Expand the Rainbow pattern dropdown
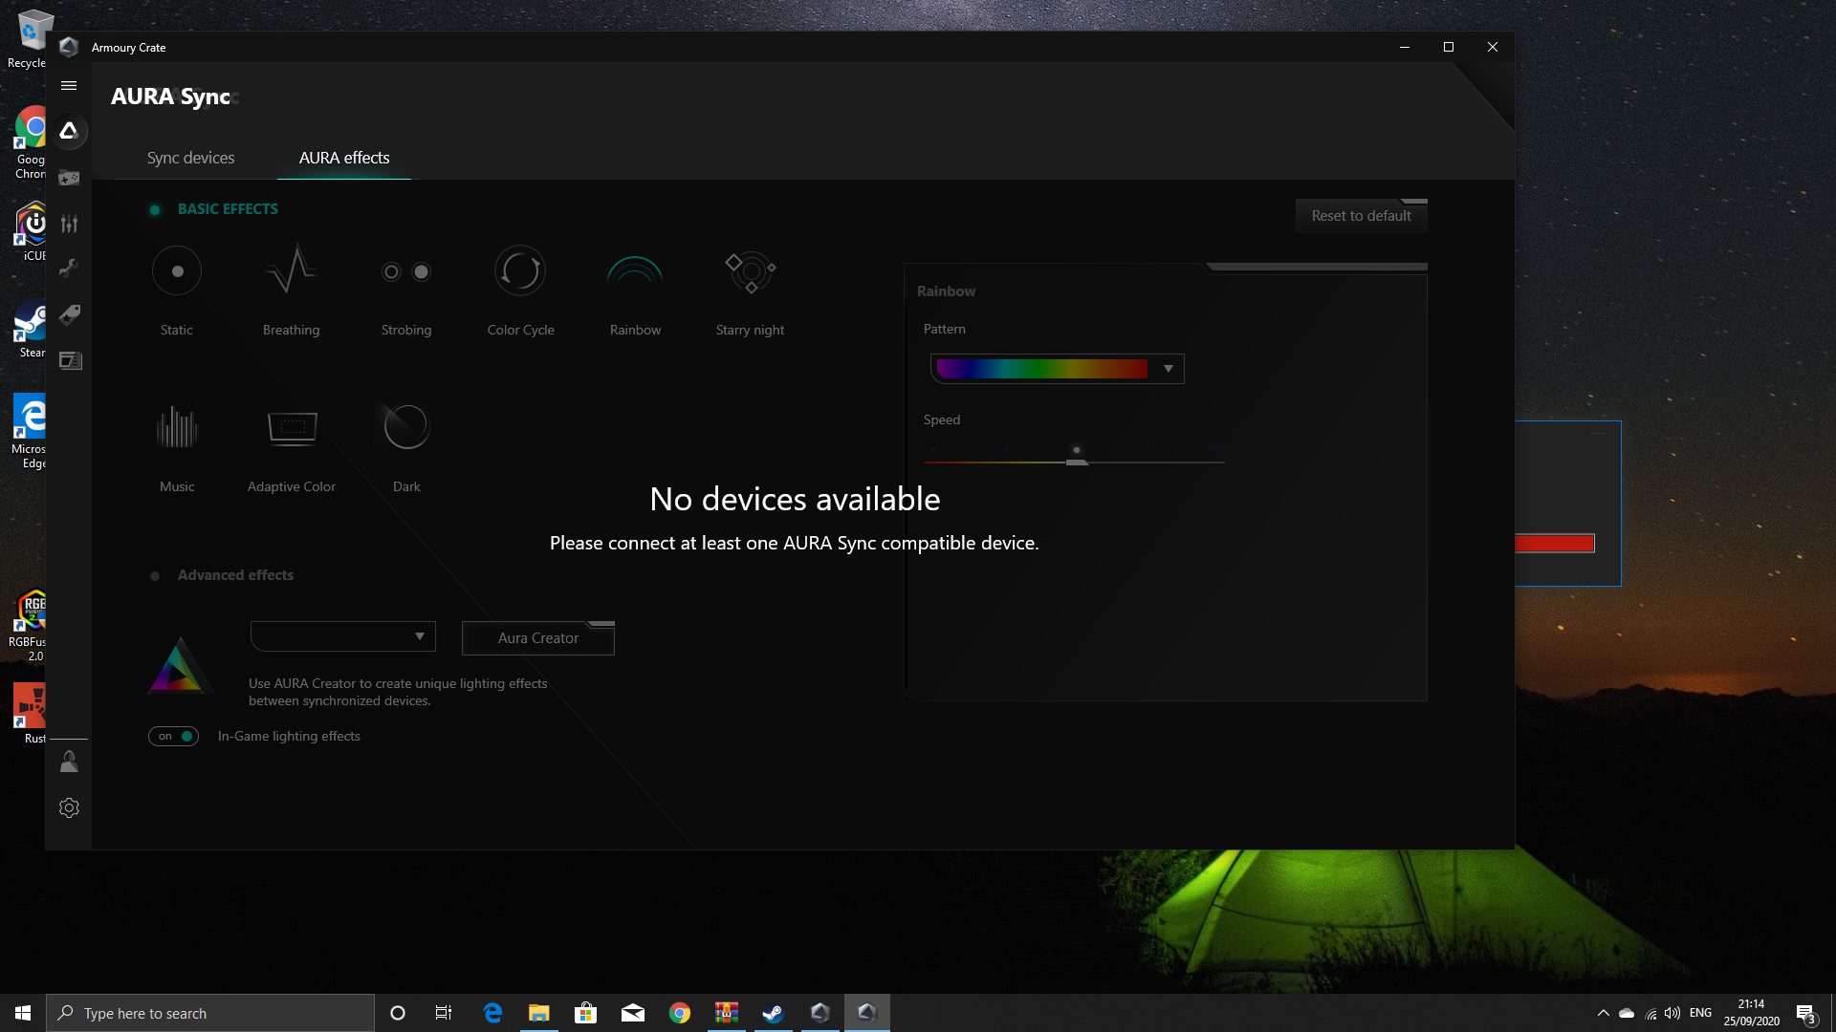 click(x=1168, y=369)
